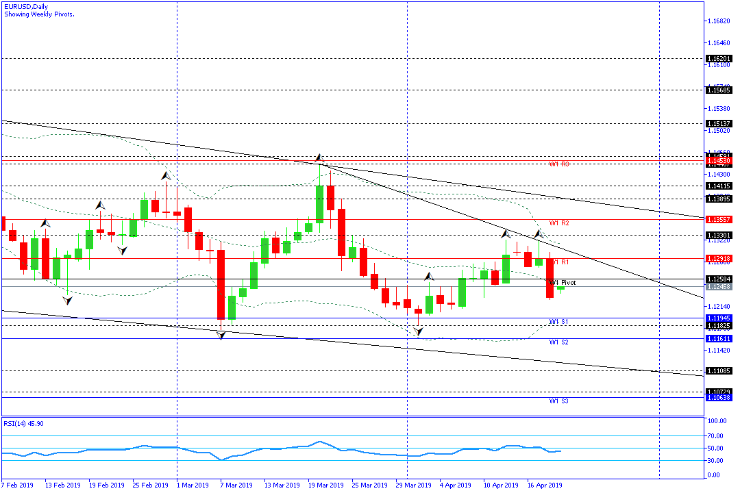Click the W1 S3 pivot label
Viewport: 740px width, 493px height.
point(559,401)
